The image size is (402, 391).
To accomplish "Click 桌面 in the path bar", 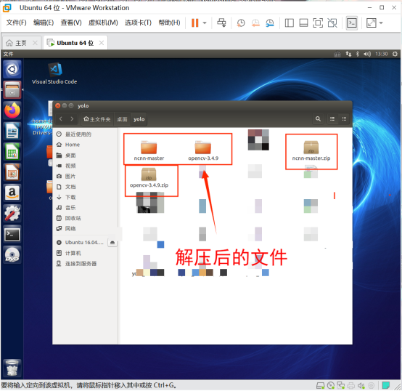I will point(123,119).
